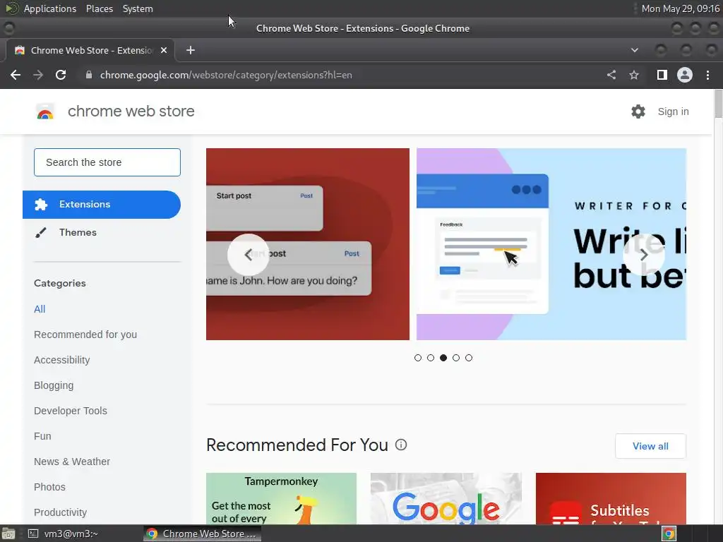Open the Subtitles extension card
The width and height of the screenshot is (723, 542).
click(611, 499)
